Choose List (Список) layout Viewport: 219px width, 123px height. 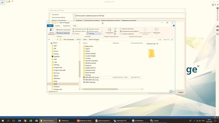(x=76, y=33)
